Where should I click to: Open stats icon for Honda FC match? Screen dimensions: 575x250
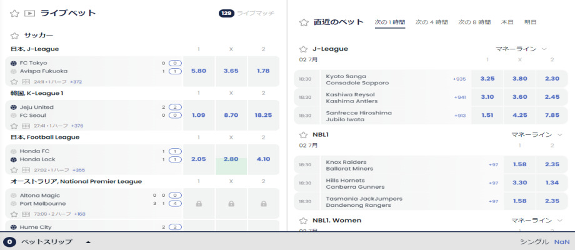tap(26, 170)
